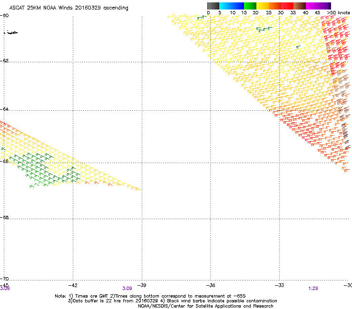Screen dimensions: 352x309
Task: Click the green 15–20 knots color bar segment
Action: pyautogui.click(x=250, y=6)
